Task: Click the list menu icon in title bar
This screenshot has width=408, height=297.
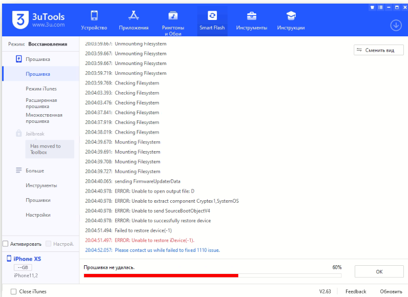Action: (380, 7)
